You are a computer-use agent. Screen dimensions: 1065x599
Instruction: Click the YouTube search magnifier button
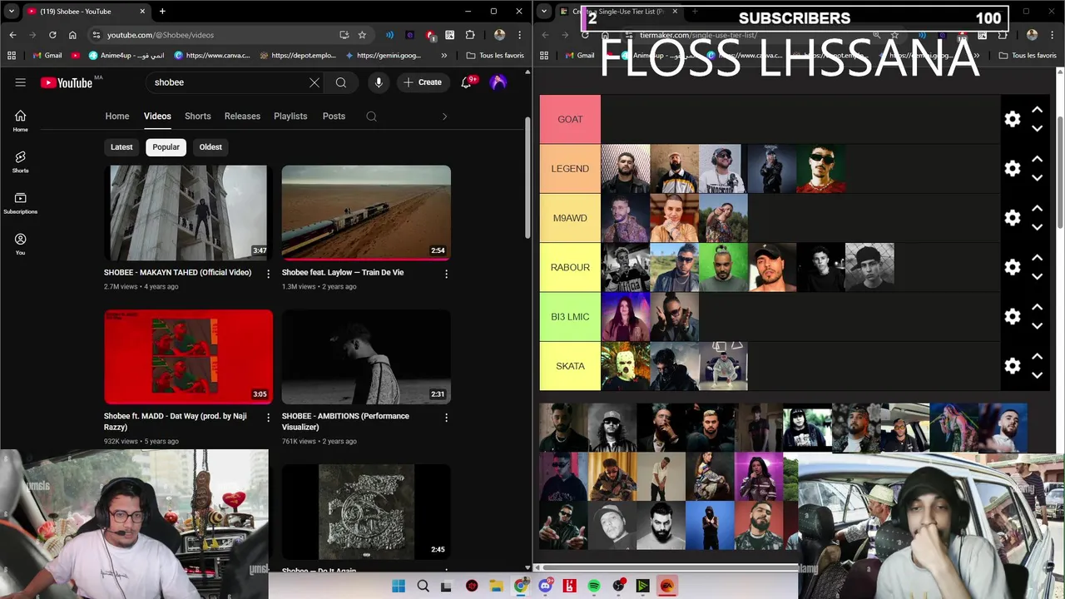coord(341,82)
